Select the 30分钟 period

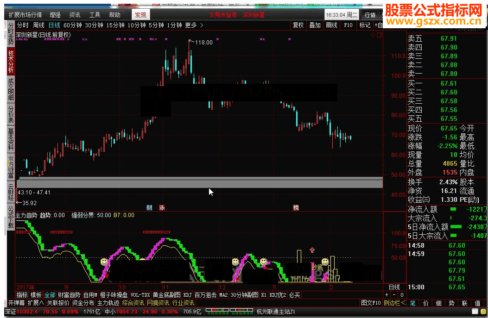pyautogui.click(x=94, y=25)
